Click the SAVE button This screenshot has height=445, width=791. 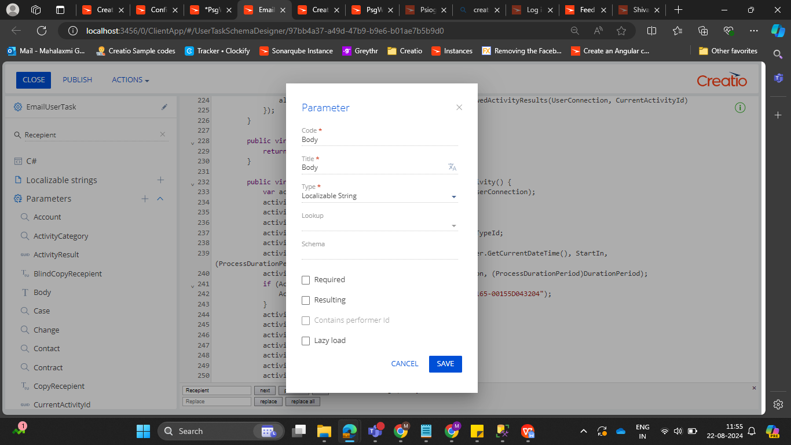click(445, 364)
